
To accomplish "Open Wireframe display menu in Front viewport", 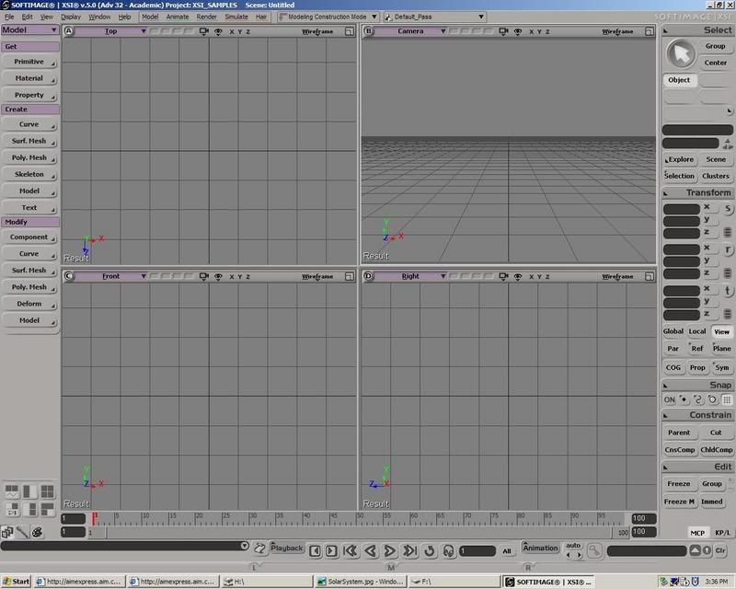I will pyautogui.click(x=317, y=277).
